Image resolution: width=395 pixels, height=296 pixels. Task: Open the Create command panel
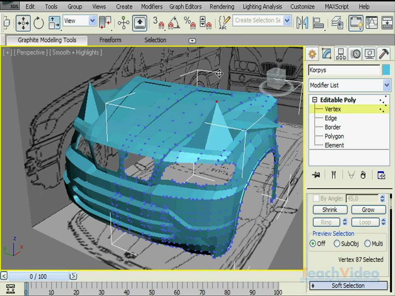coord(312,54)
